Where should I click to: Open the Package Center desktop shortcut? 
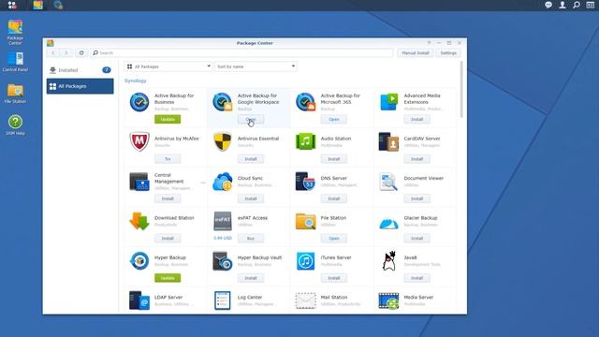tap(15, 32)
